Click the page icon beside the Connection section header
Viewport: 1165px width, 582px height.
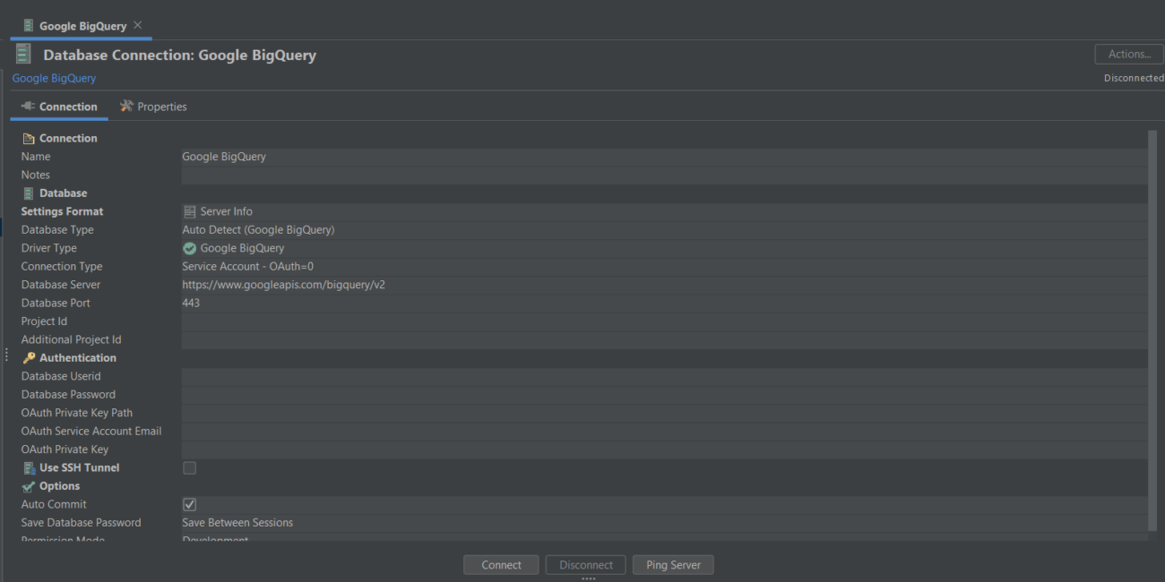(28, 137)
